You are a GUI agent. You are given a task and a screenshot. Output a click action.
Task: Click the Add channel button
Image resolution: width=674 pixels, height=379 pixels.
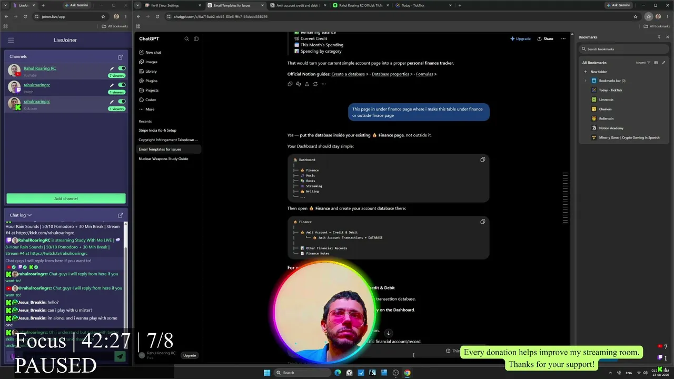[x=66, y=198]
